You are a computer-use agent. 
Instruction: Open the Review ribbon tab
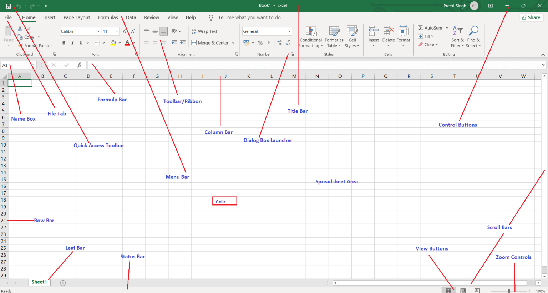point(151,17)
